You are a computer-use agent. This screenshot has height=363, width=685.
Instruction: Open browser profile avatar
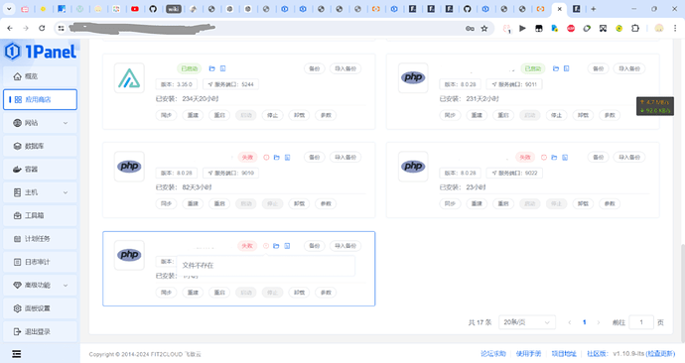pos(659,29)
